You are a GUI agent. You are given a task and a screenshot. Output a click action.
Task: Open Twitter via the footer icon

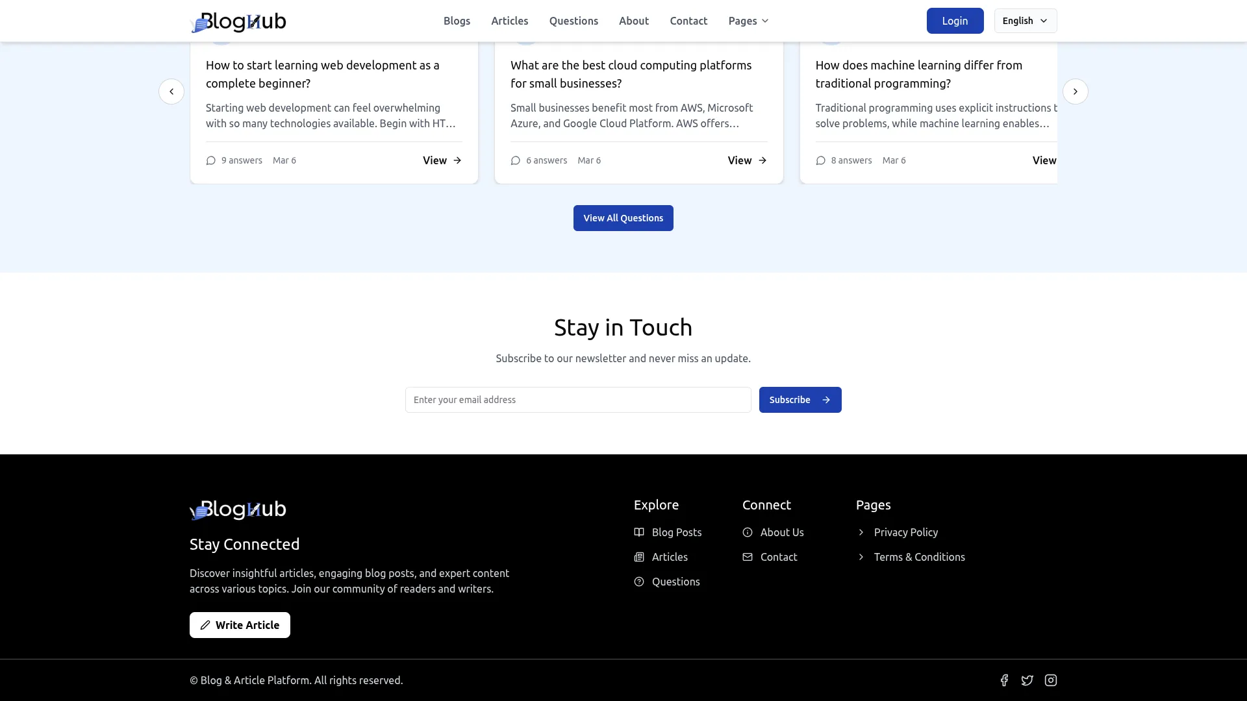coord(1027,680)
